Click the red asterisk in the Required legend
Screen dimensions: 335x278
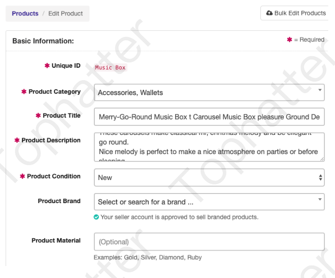click(289, 39)
